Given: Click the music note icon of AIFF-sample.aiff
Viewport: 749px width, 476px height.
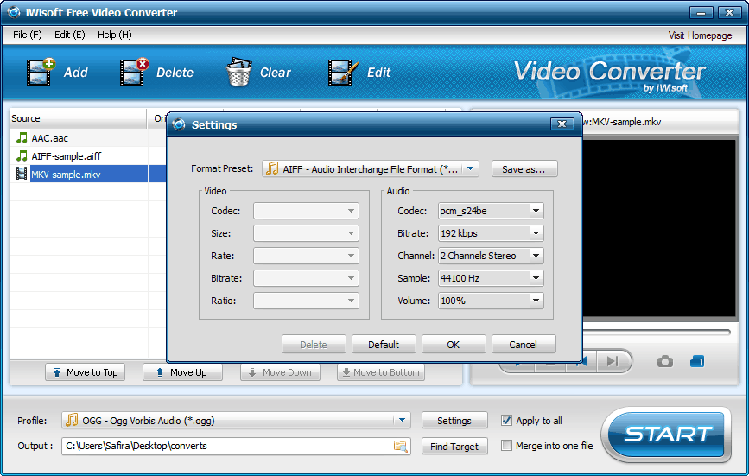Looking at the screenshot, I should coord(22,156).
